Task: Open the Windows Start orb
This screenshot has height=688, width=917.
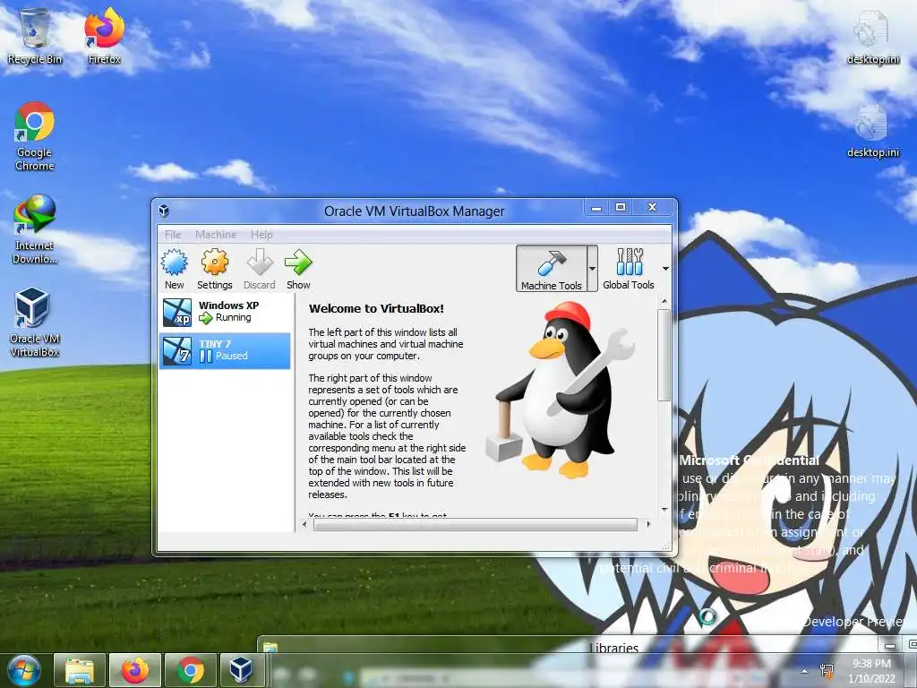Action: coord(23,670)
